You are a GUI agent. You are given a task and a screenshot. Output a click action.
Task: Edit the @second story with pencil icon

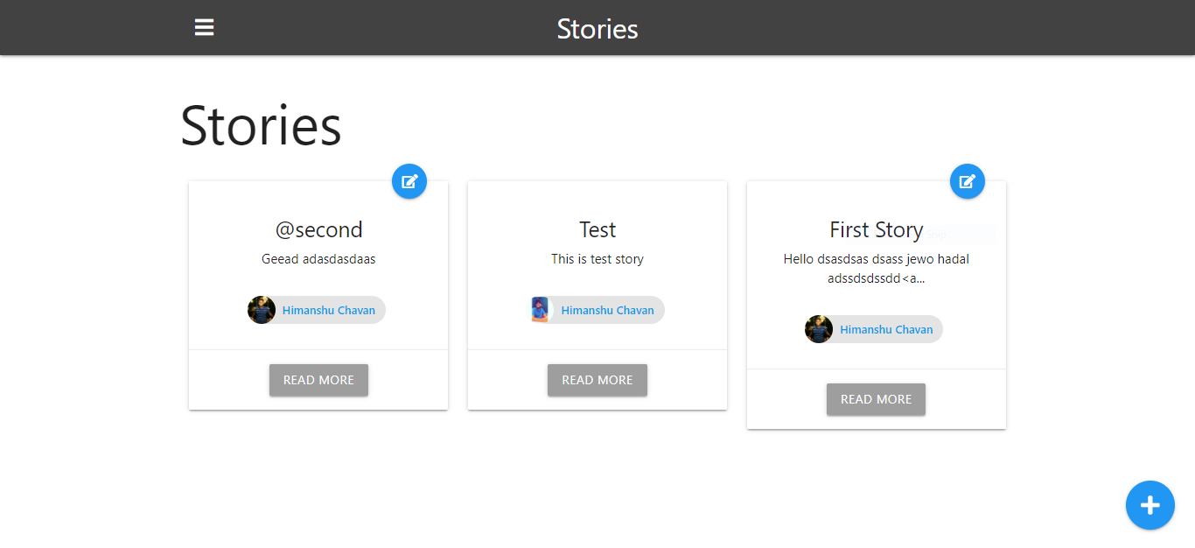click(409, 181)
